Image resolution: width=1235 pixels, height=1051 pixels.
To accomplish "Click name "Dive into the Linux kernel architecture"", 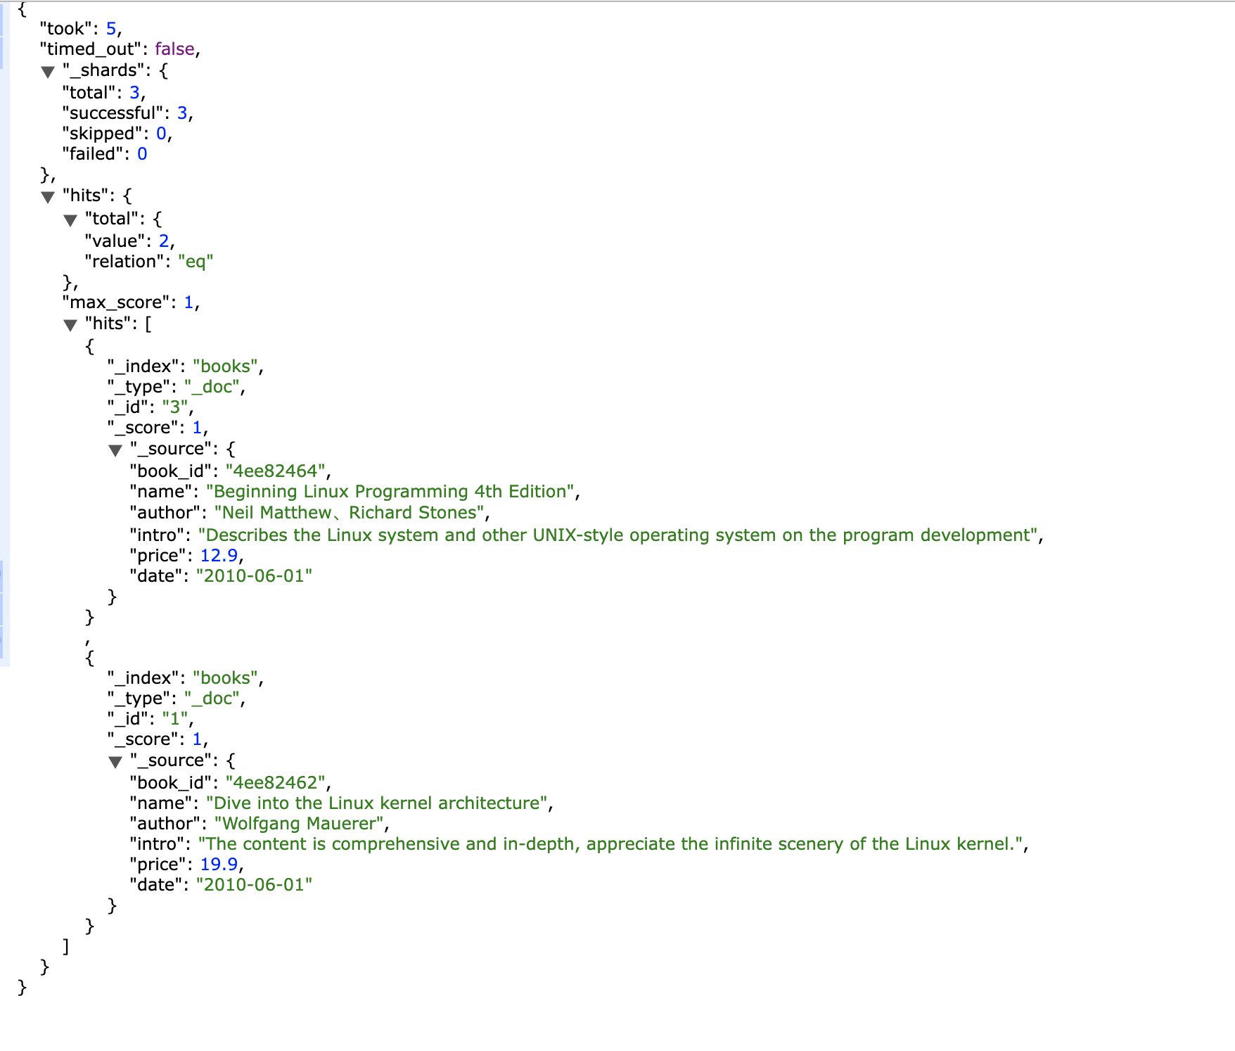I will click(377, 803).
